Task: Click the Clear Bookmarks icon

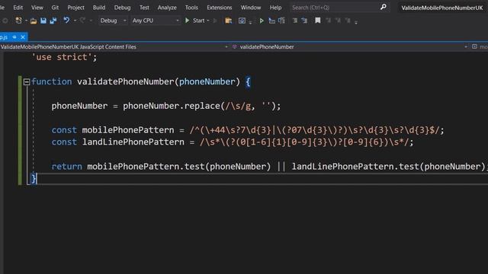Action: tap(348, 21)
